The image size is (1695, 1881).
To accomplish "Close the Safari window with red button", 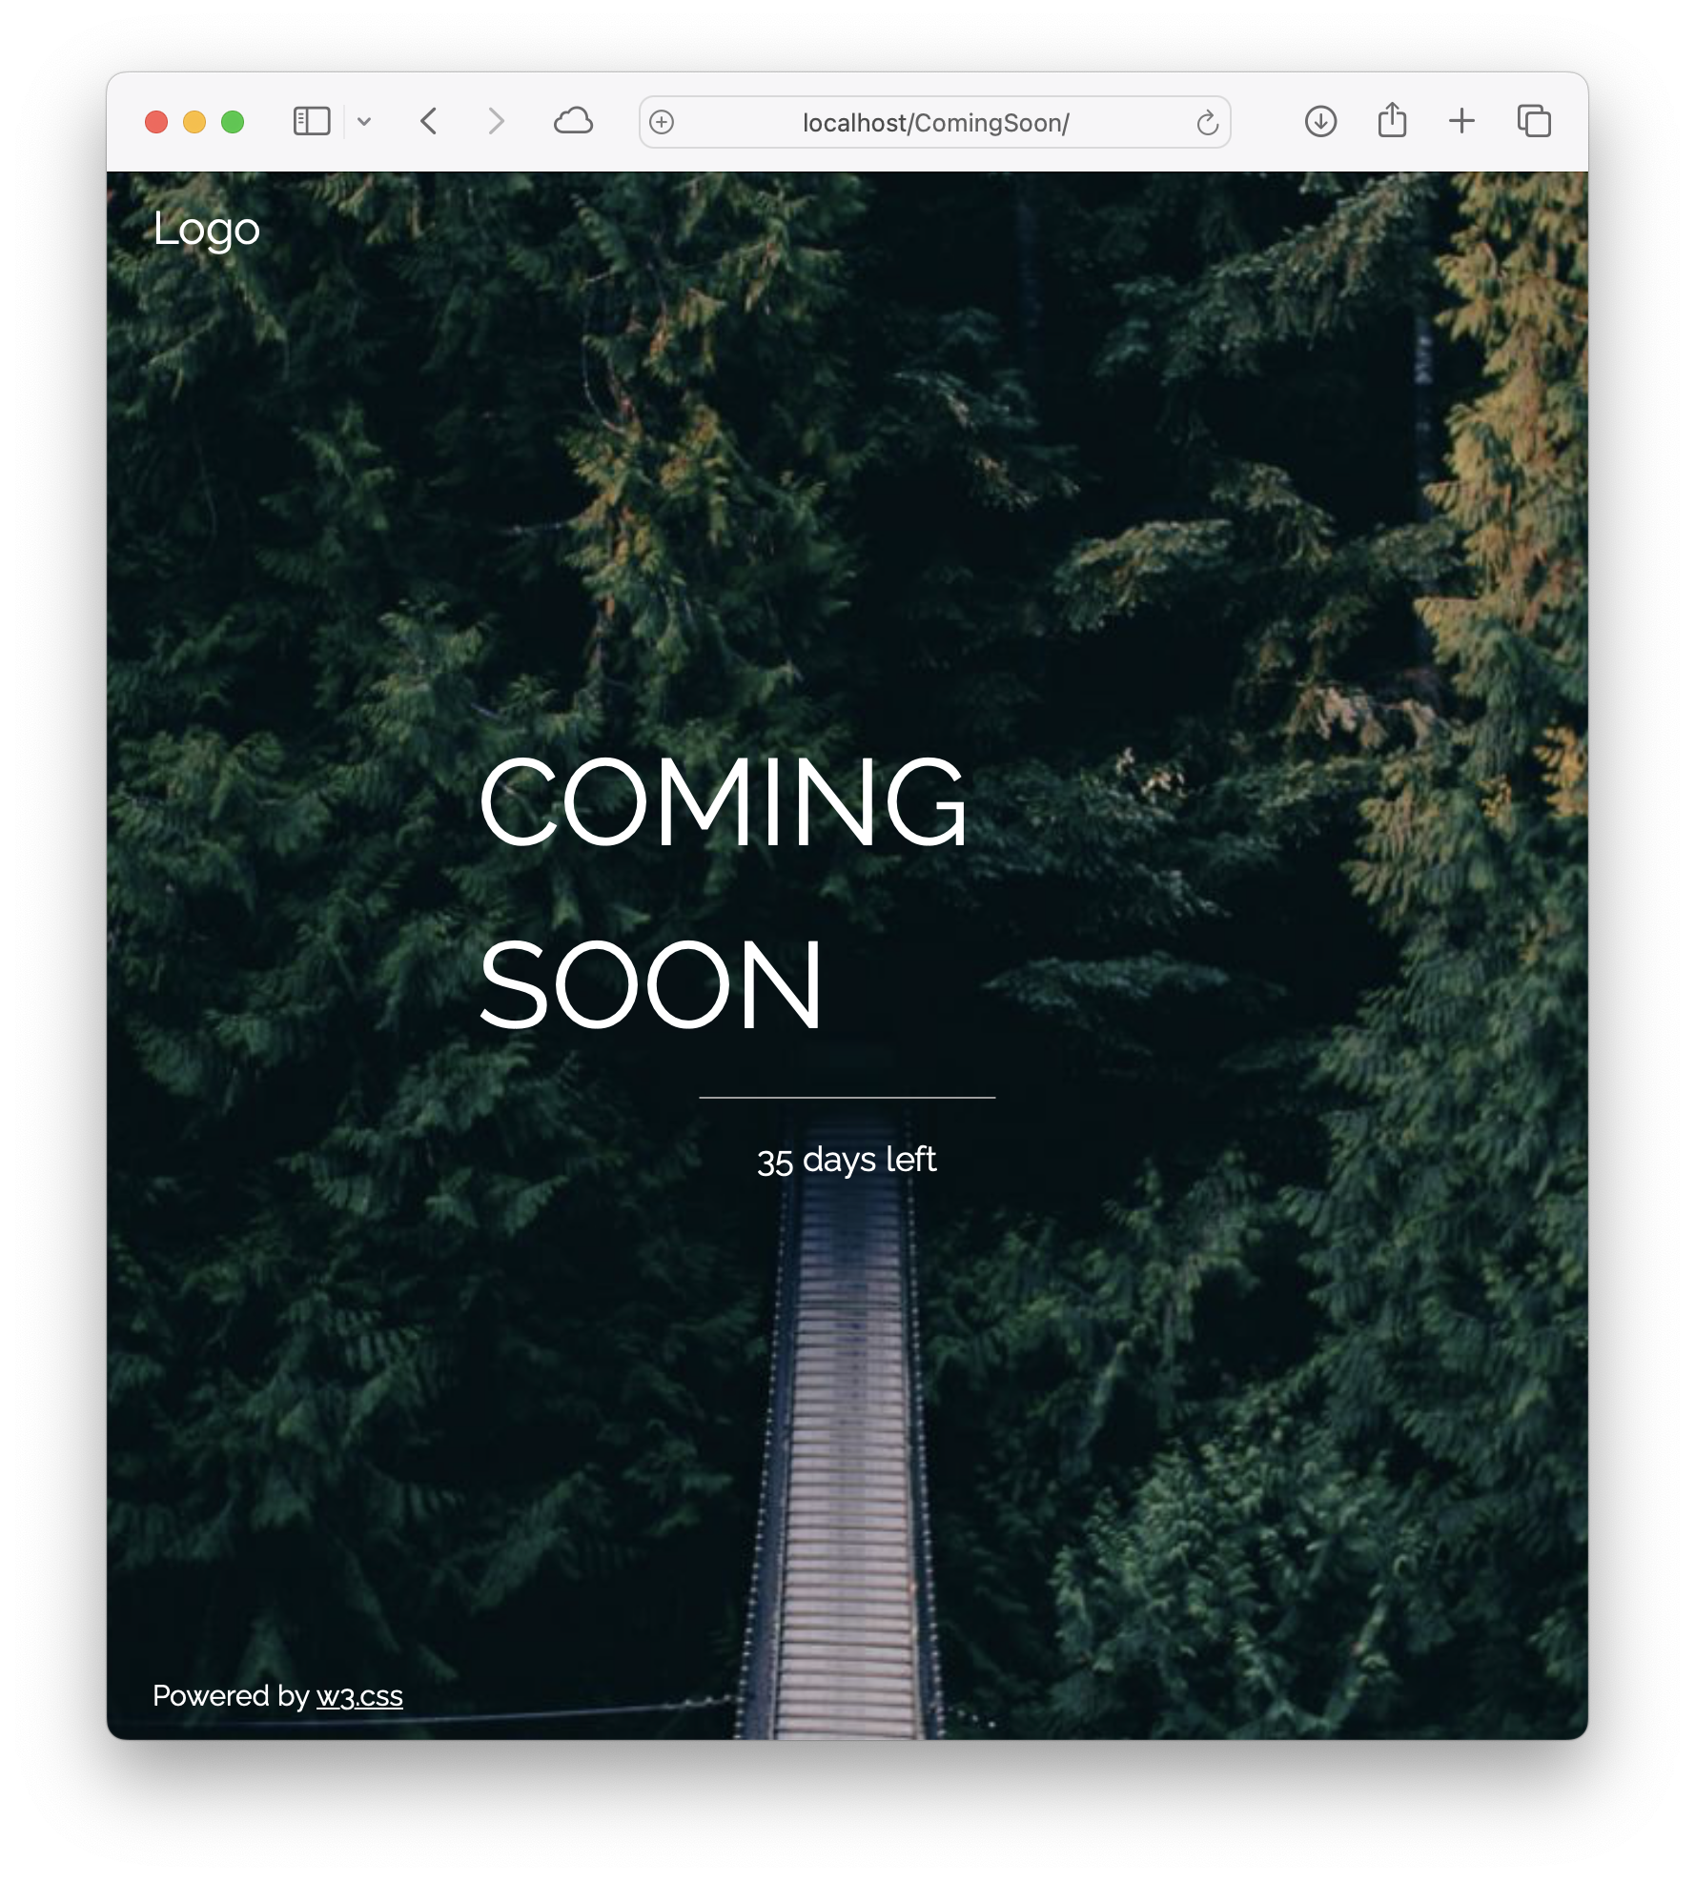I will (x=156, y=122).
